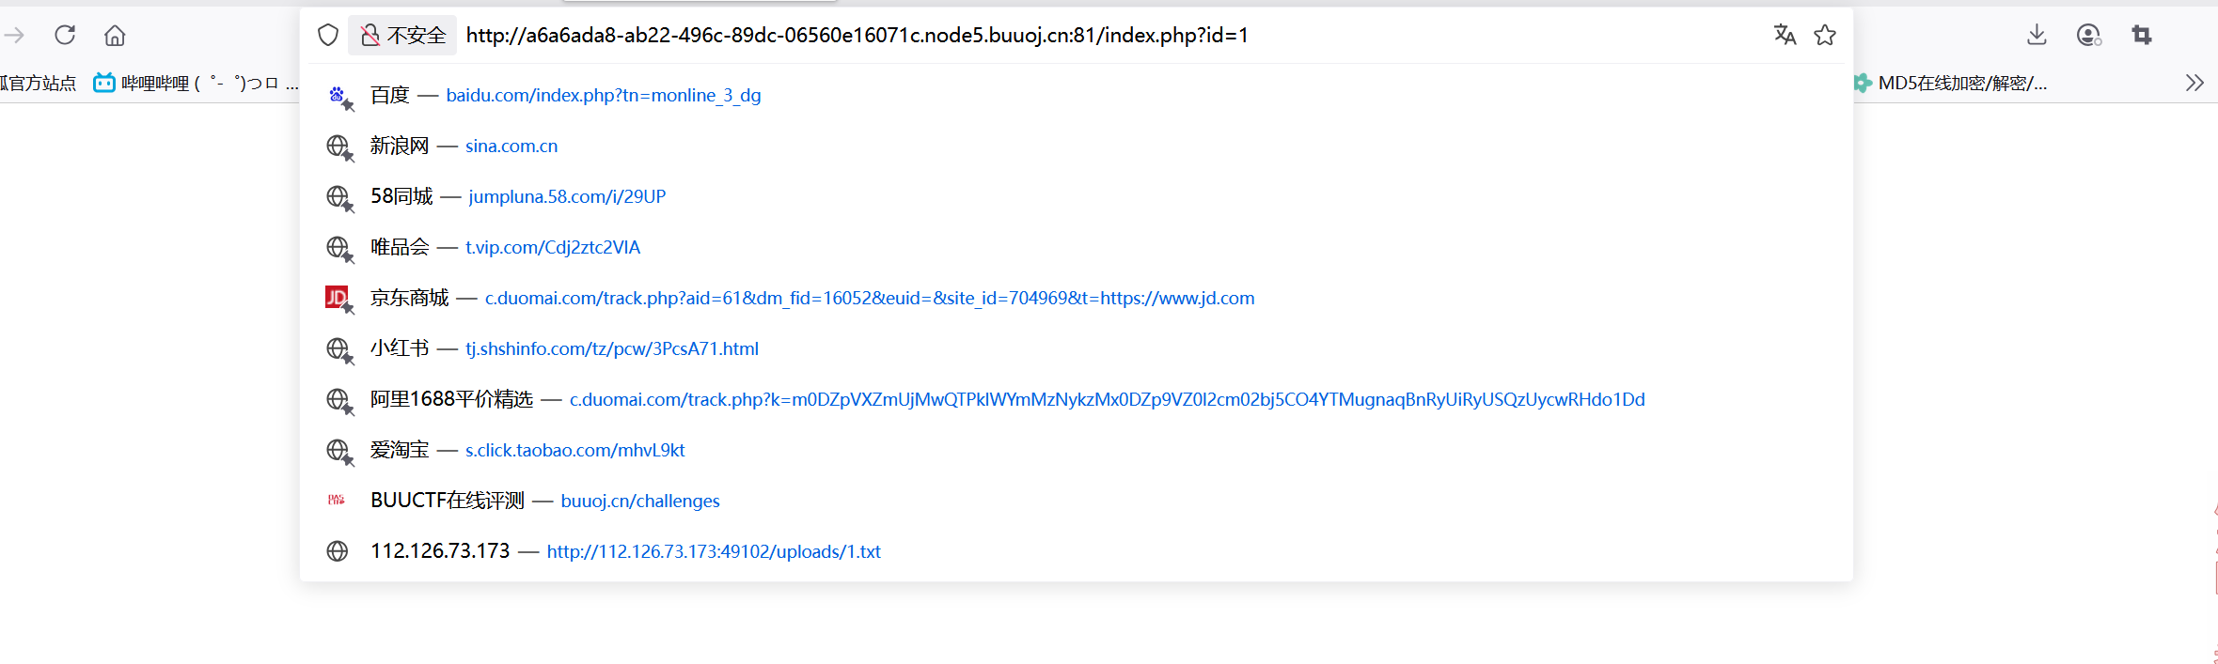The width and height of the screenshot is (2218, 664).
Task: Show site security info labeled 不安全
Action: click(403, 36)
